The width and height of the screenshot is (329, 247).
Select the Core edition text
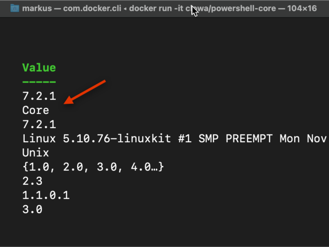click(x=36, y=110)
